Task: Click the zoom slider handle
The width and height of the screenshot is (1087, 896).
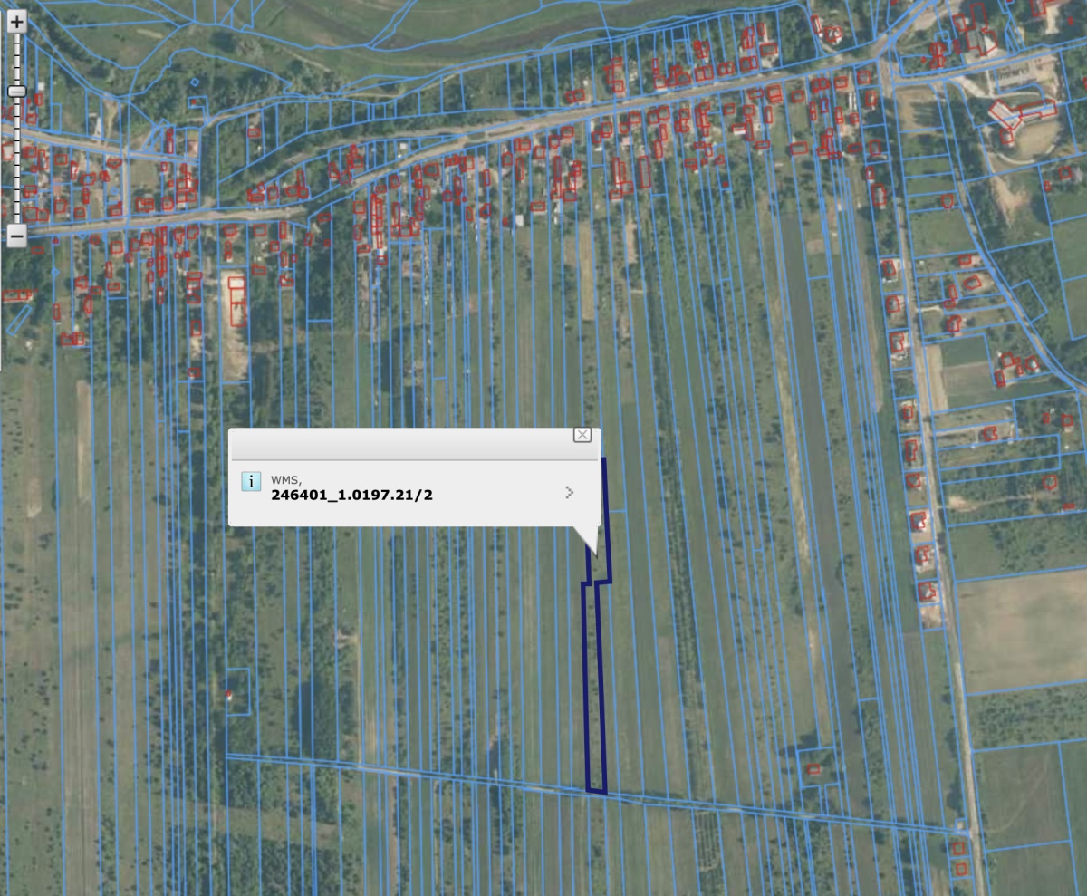Action: (x=16, y=91)
